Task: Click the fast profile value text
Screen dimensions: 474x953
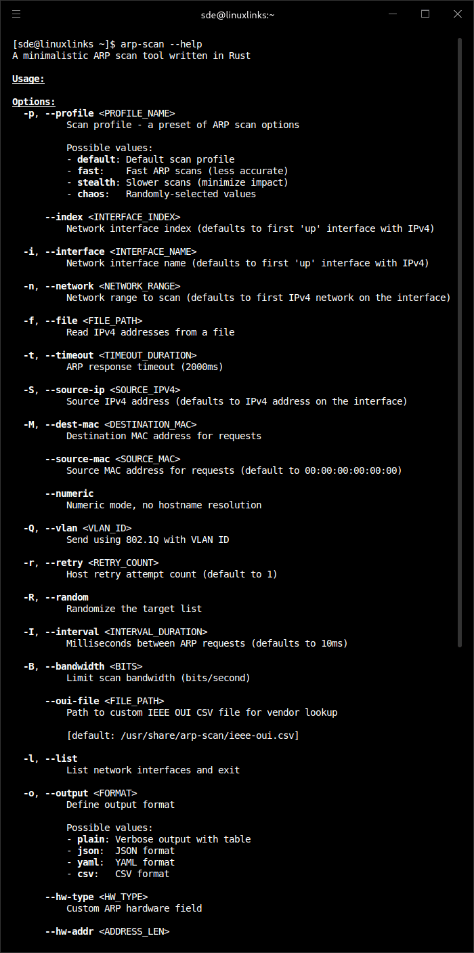Action: click(x=88, y=170)
